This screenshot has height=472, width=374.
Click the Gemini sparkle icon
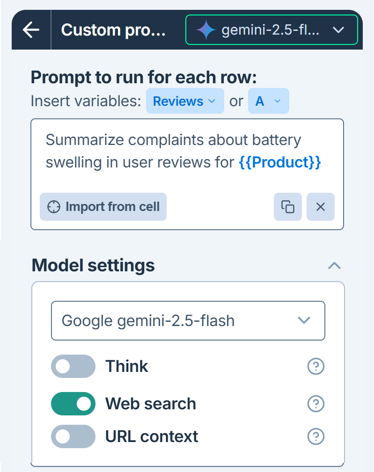206,30
